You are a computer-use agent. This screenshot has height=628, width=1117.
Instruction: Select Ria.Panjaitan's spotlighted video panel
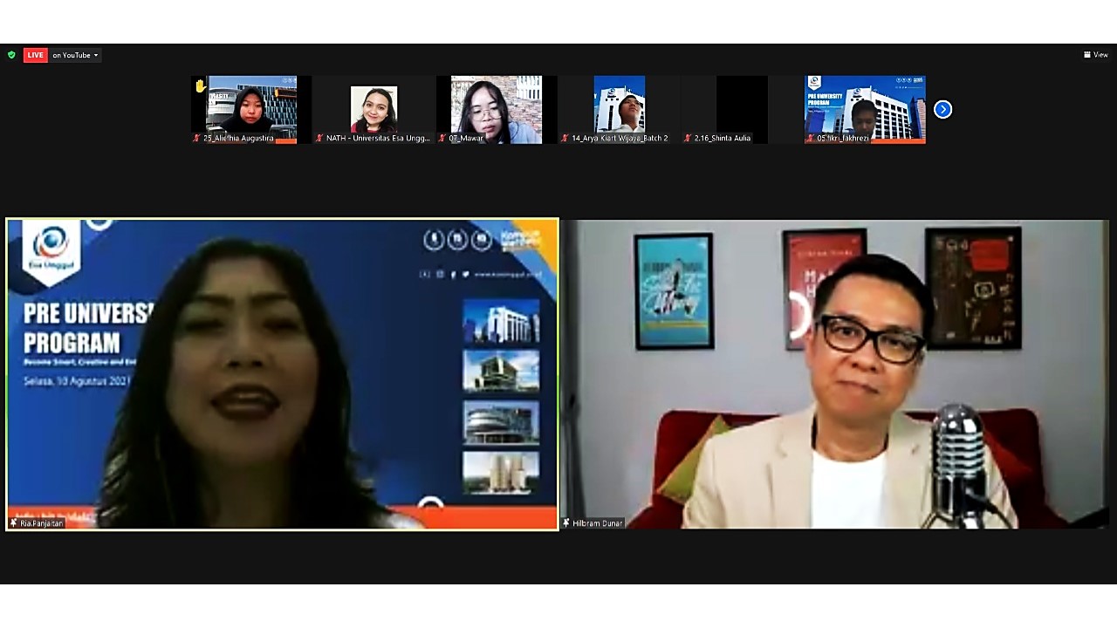[x=282, y=373]
